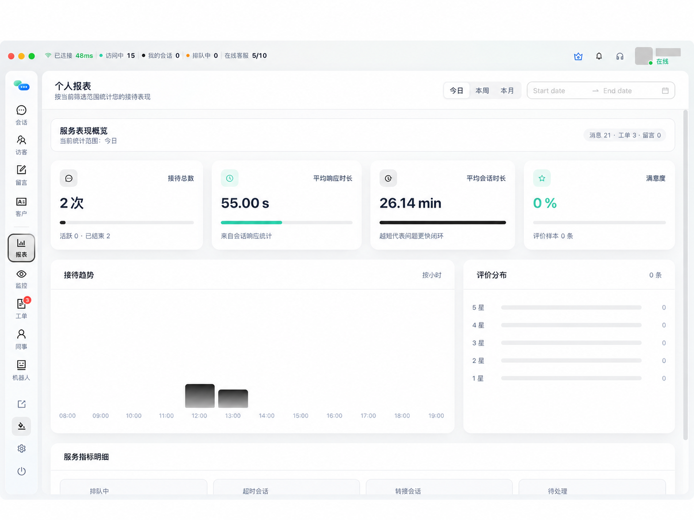Click the 接待总数 chat icon

(x=69, y=178)
